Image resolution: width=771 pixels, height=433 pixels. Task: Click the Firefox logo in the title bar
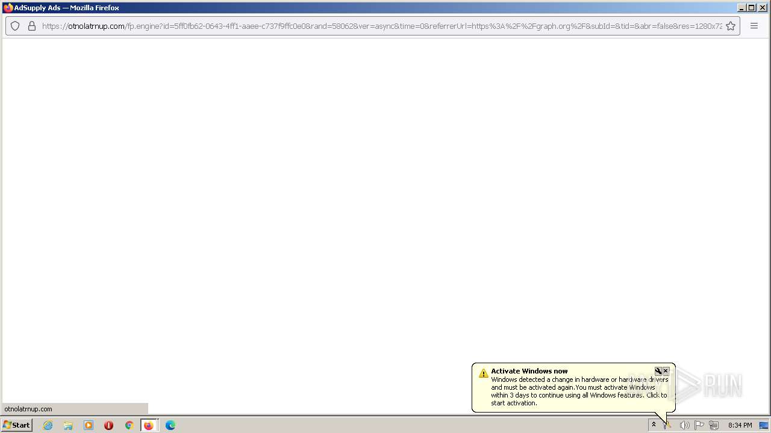click(8, 8)
